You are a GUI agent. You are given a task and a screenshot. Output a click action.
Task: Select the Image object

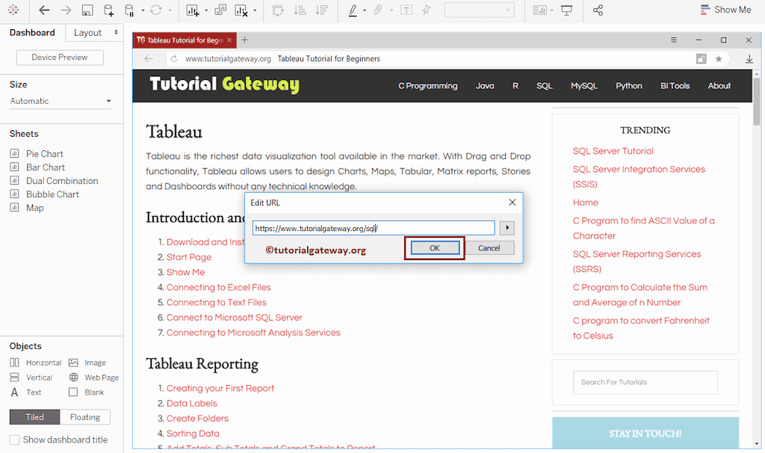click(x=87, y=363)
